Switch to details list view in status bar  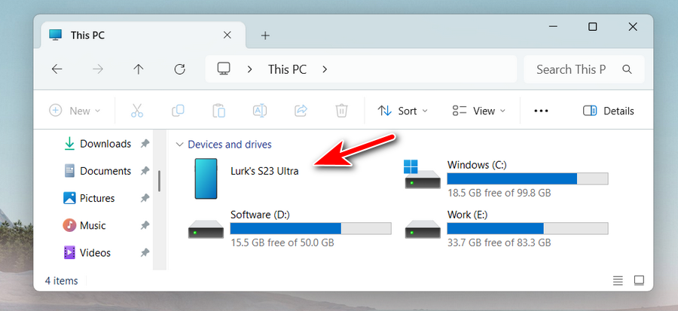tap(618, 281)
